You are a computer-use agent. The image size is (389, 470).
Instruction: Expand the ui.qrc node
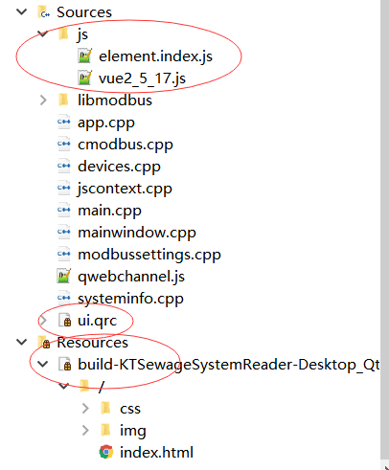(43, 320)
